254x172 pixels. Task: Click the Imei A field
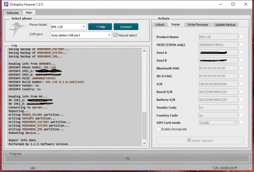pos(218,53)
